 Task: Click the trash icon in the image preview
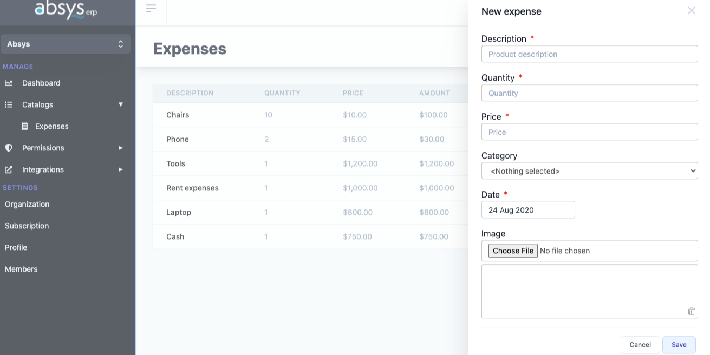[691, 311]
